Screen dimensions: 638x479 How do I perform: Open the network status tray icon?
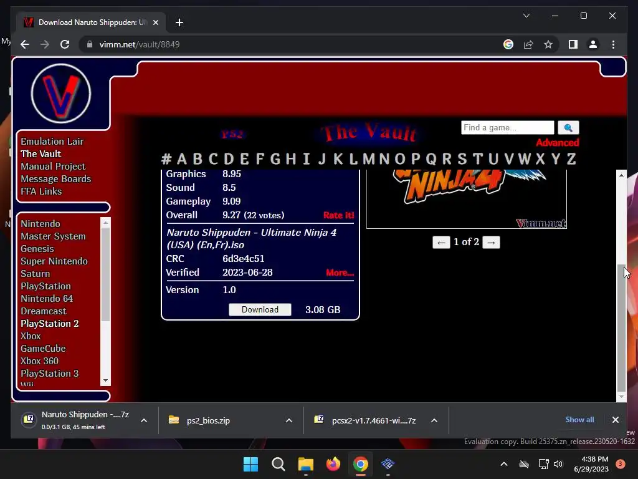coord(543,464)
